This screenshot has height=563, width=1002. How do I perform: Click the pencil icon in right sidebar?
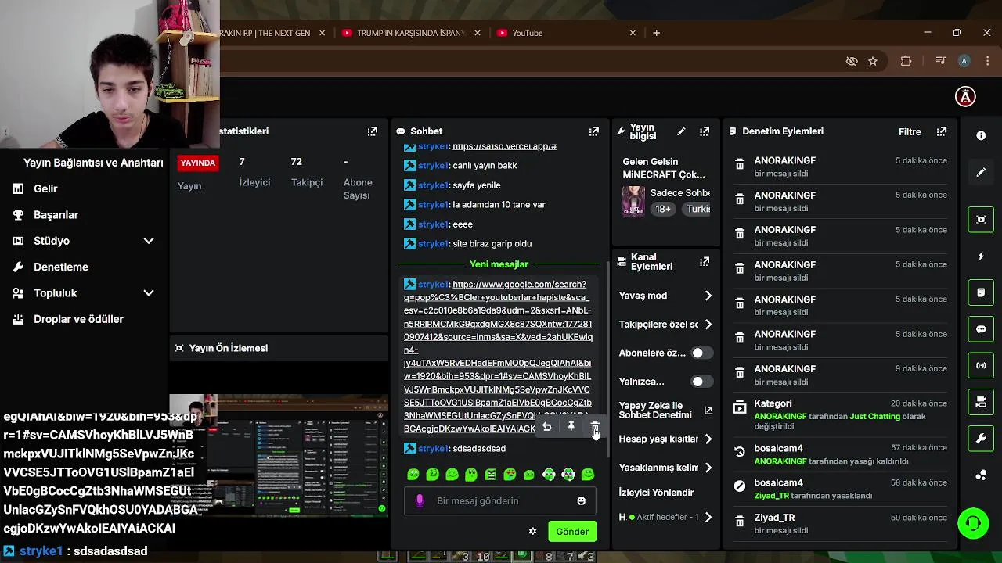click(x=981, y=172)
